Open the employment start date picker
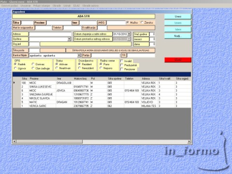This screenshot has height=174, width=232. point(129,34)
